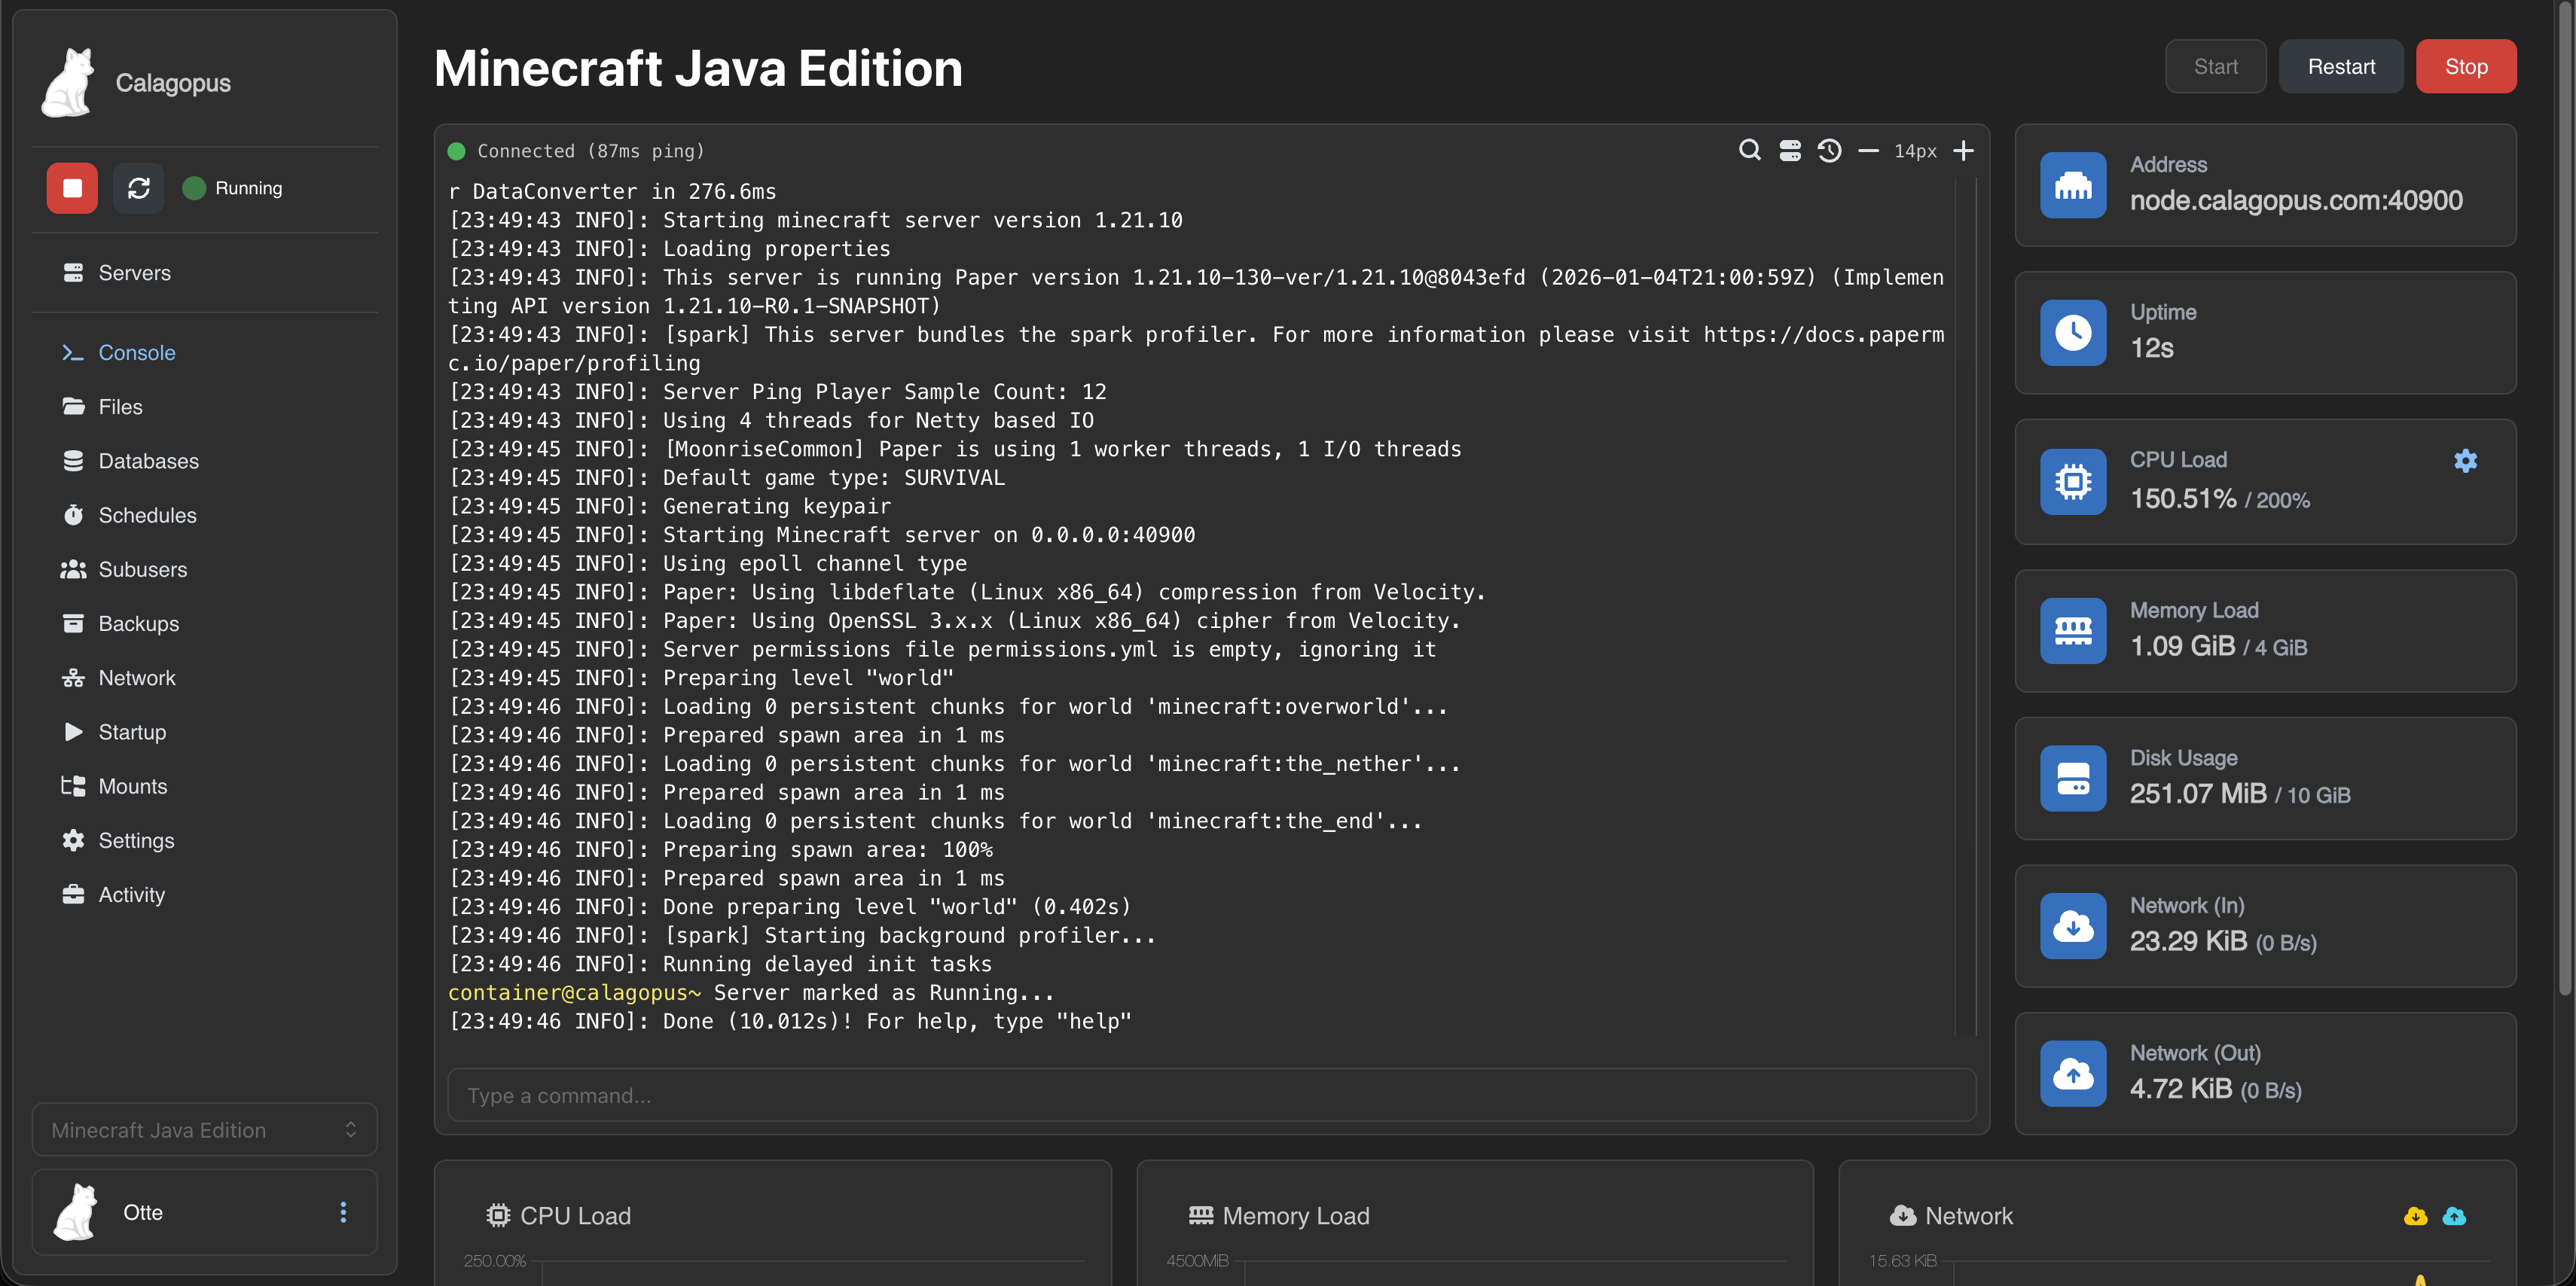Viewport: 2576px width, 1286px height.
Task: Go to Backups in sidebar
Action: (x=138, y=624)
